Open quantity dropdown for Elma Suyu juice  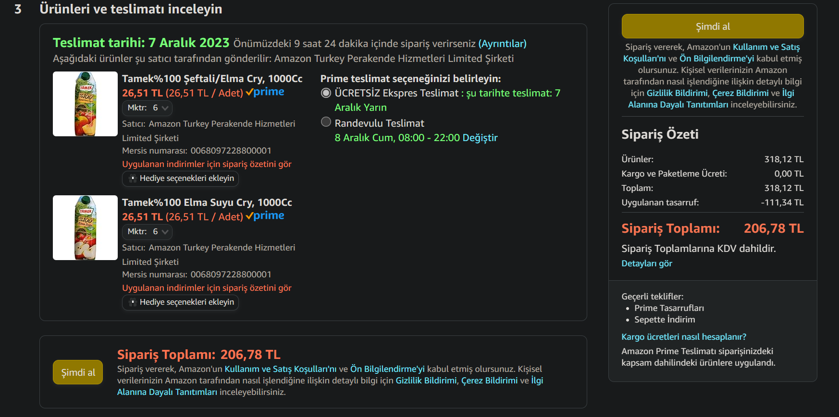pyautogui.click(x=147, y=232)
